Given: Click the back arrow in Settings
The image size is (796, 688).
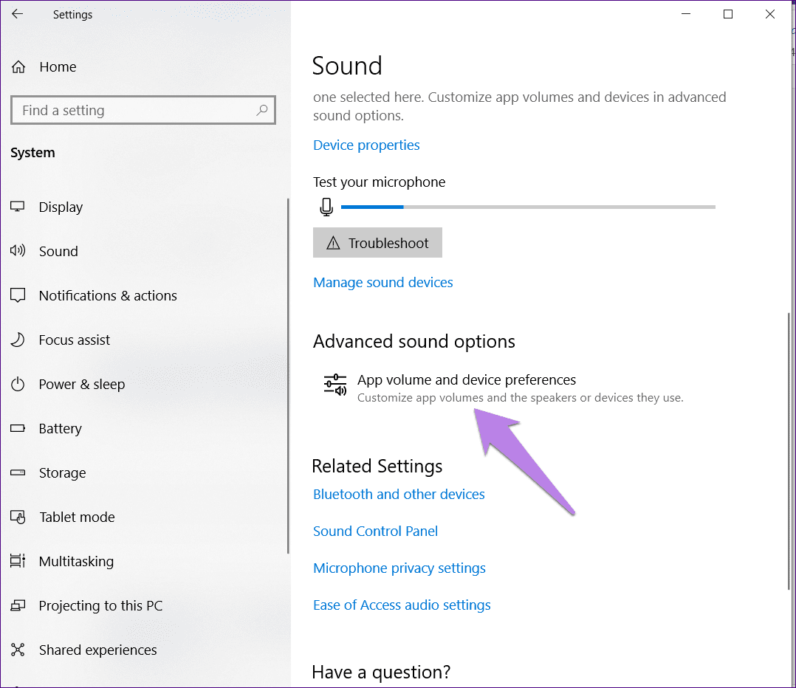Looking at the screenshot, I should point(17,14).
